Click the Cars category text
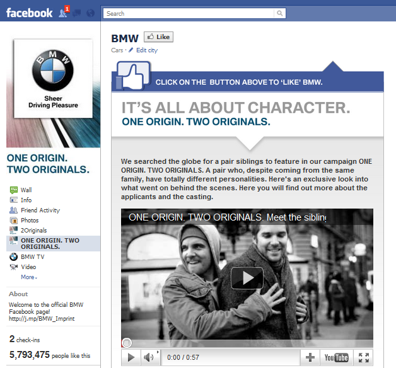 tap(117, 50)
